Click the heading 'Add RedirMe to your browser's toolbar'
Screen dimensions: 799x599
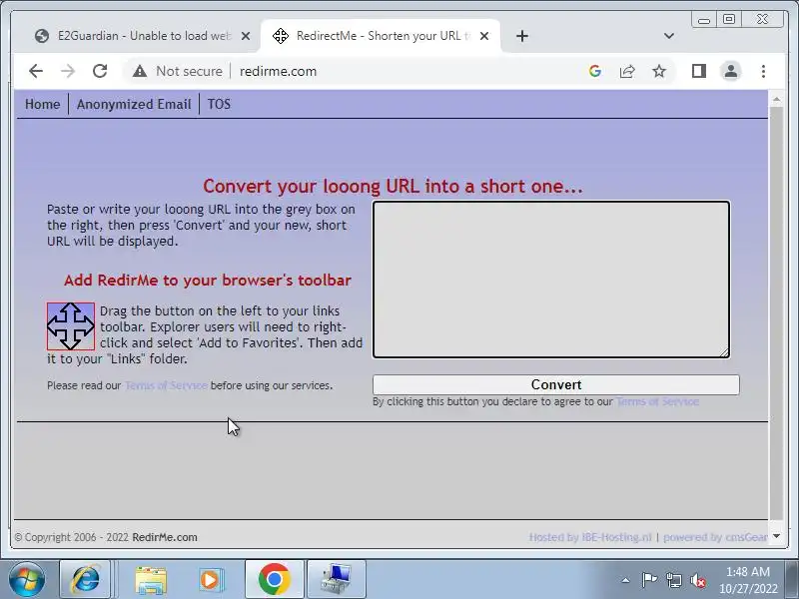(x=208, y=281)
